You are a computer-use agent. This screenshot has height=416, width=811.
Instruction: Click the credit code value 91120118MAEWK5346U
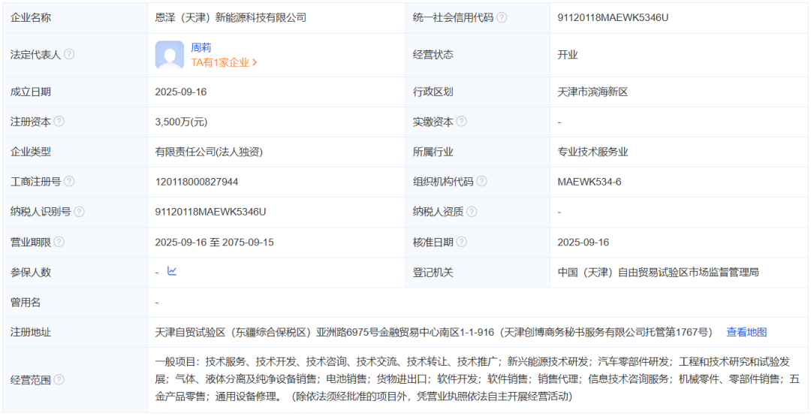click(x=613, y=17)
